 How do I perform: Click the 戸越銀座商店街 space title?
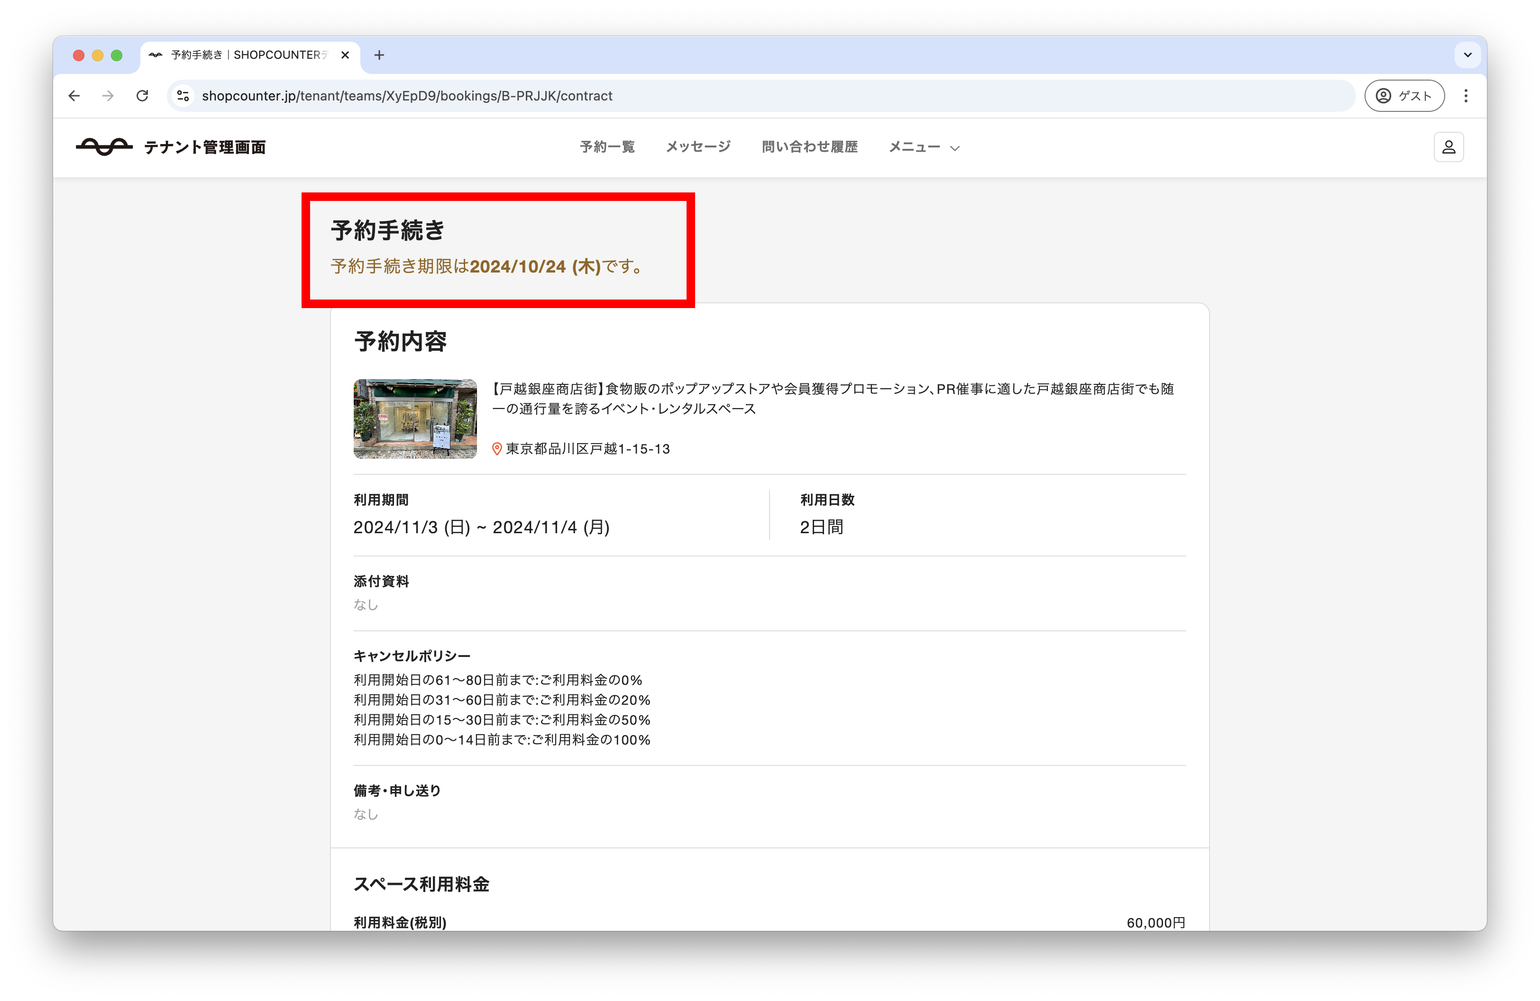[833, 398]
